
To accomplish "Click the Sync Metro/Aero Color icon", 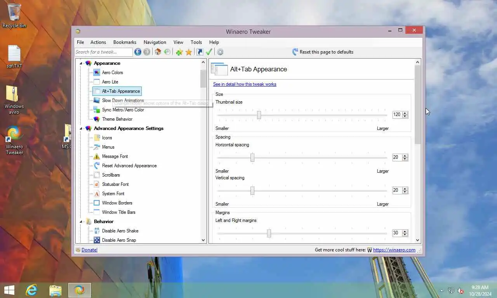I will (x=97, y=110).
